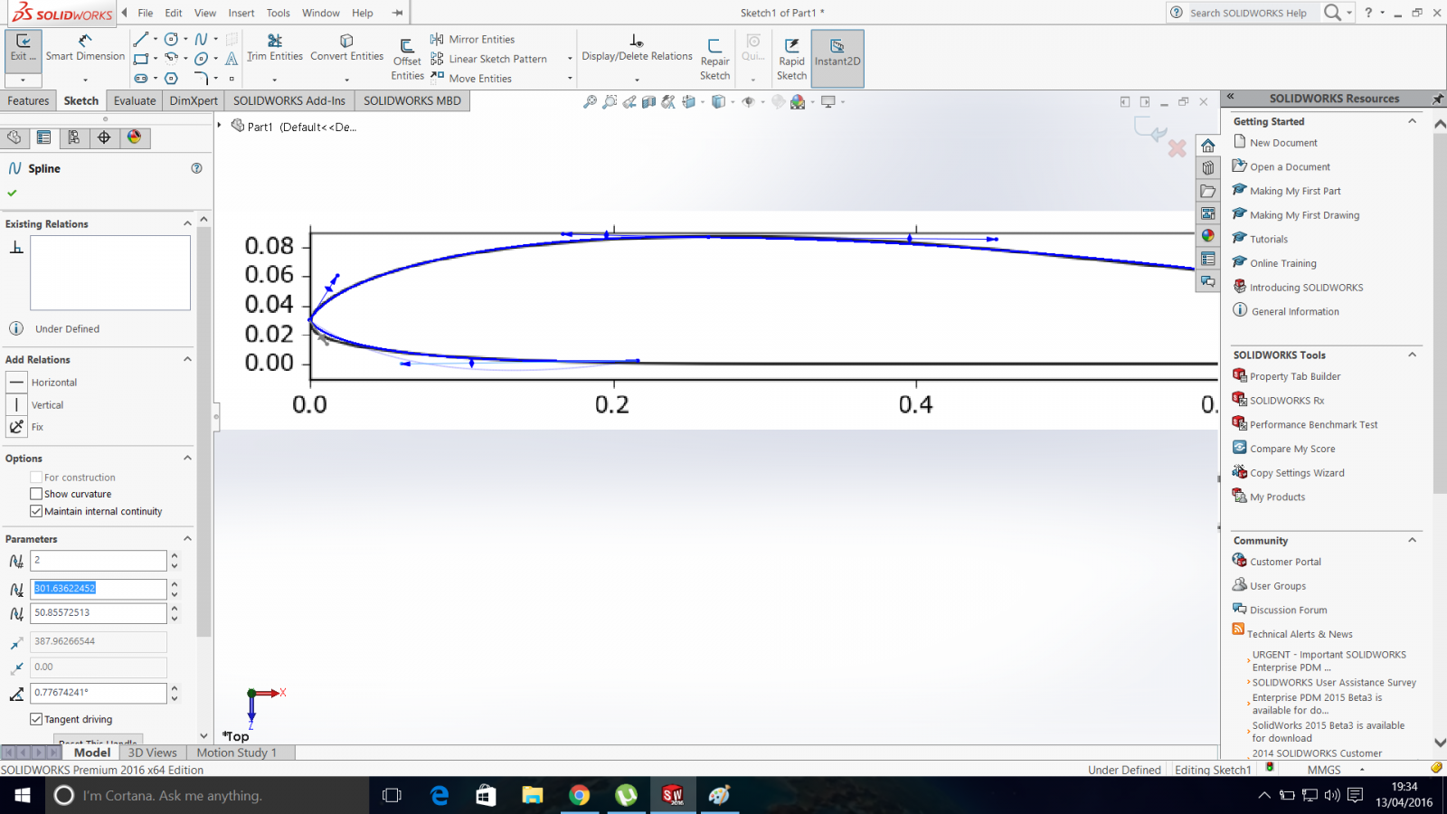Viewport: 1447px width, 814px height.
Task: Collapse Getting Started section
Action: click(x=1412, y=121)
